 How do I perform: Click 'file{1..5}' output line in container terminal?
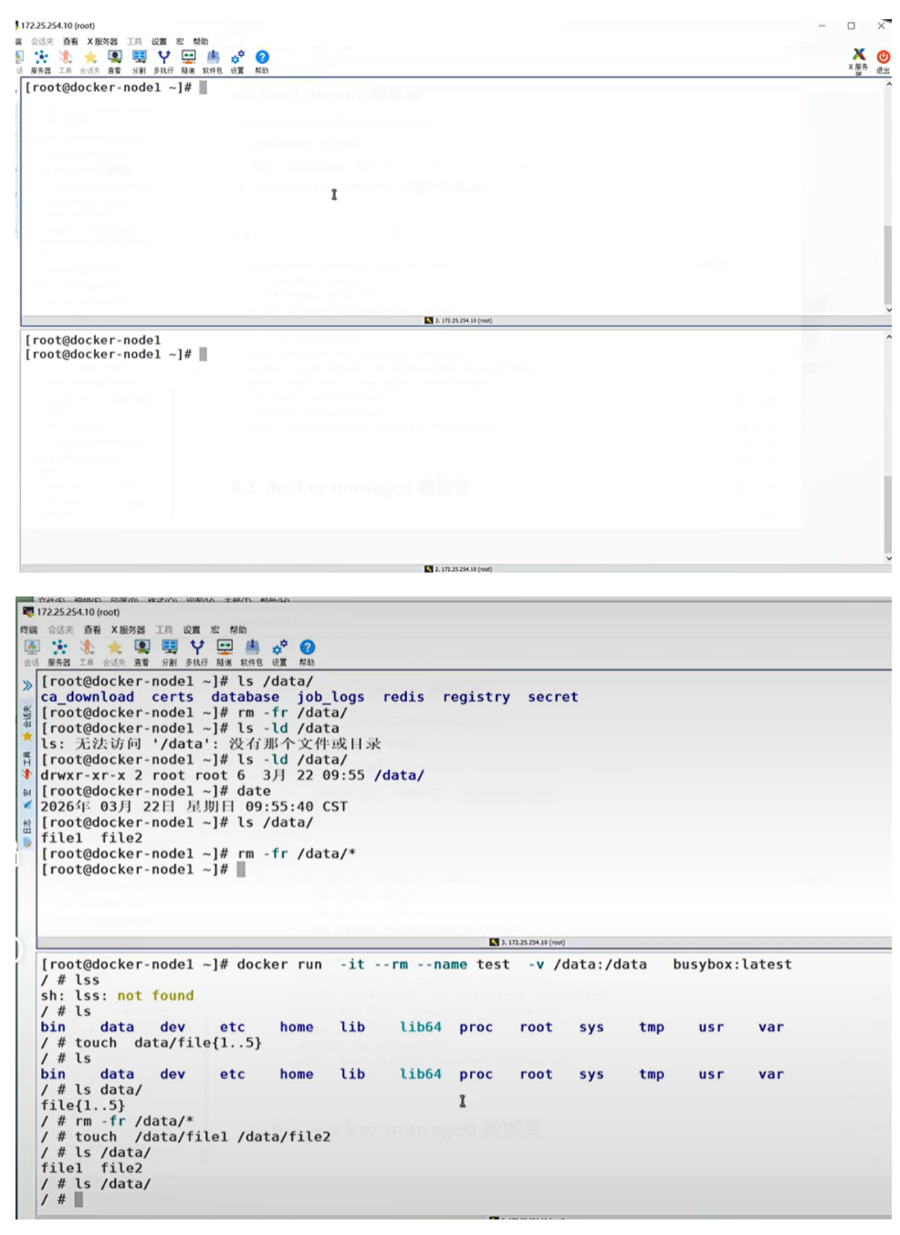(83, 1105)
